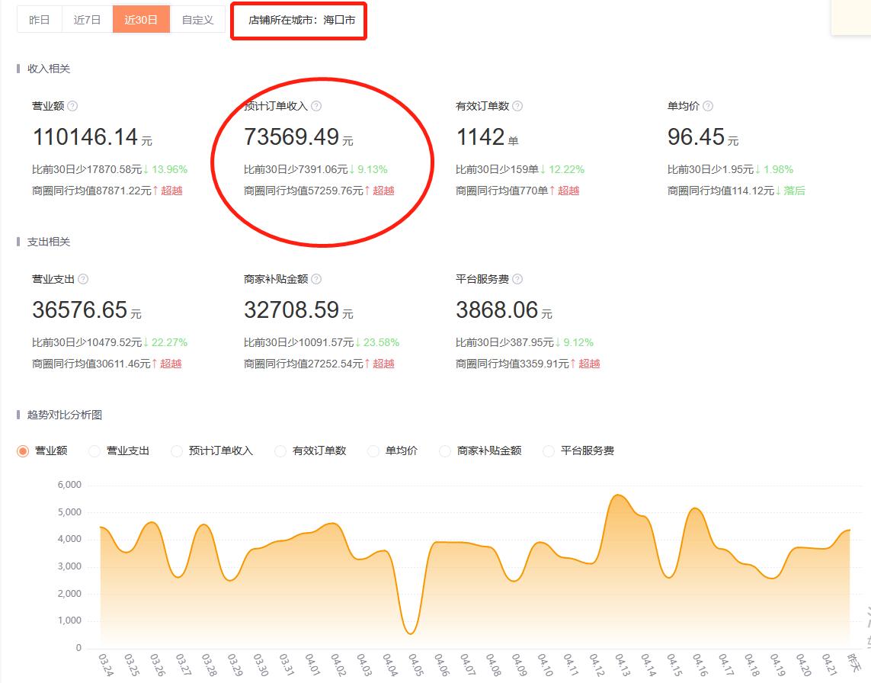
Task: Open help tooltip for 平台服务费
Action: 517,279
